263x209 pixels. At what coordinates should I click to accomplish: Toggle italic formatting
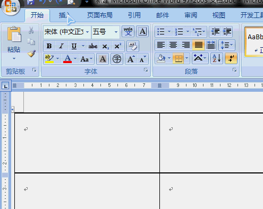click(x=61, y=46)
